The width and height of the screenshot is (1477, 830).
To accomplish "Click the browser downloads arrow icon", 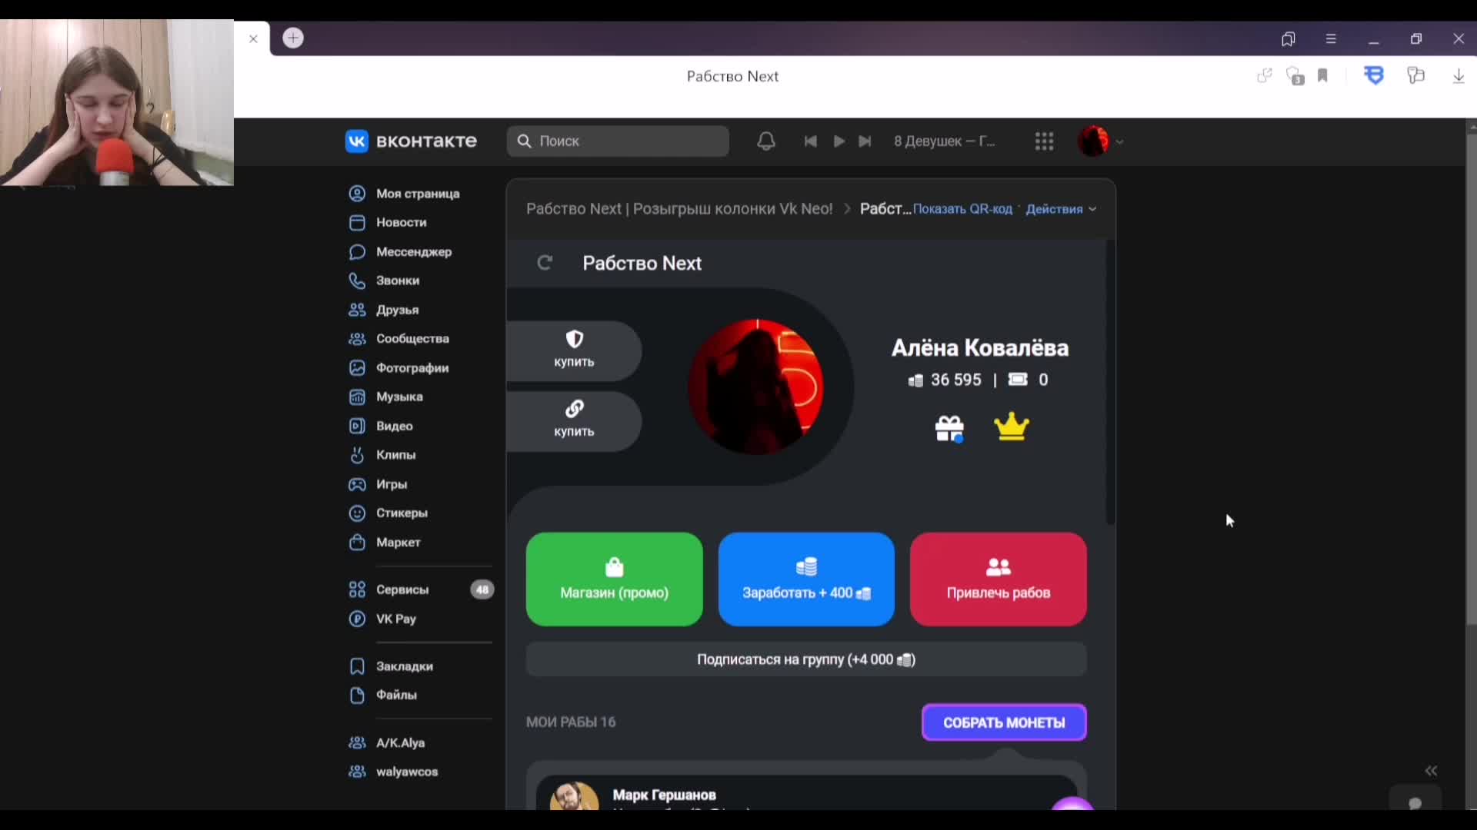I will click(1458, 76).
